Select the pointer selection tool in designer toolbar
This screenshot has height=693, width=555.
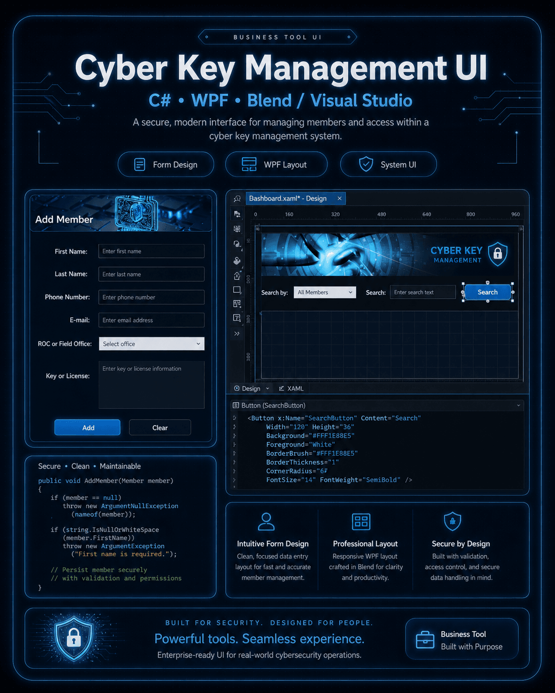click(x=237, y=214)
